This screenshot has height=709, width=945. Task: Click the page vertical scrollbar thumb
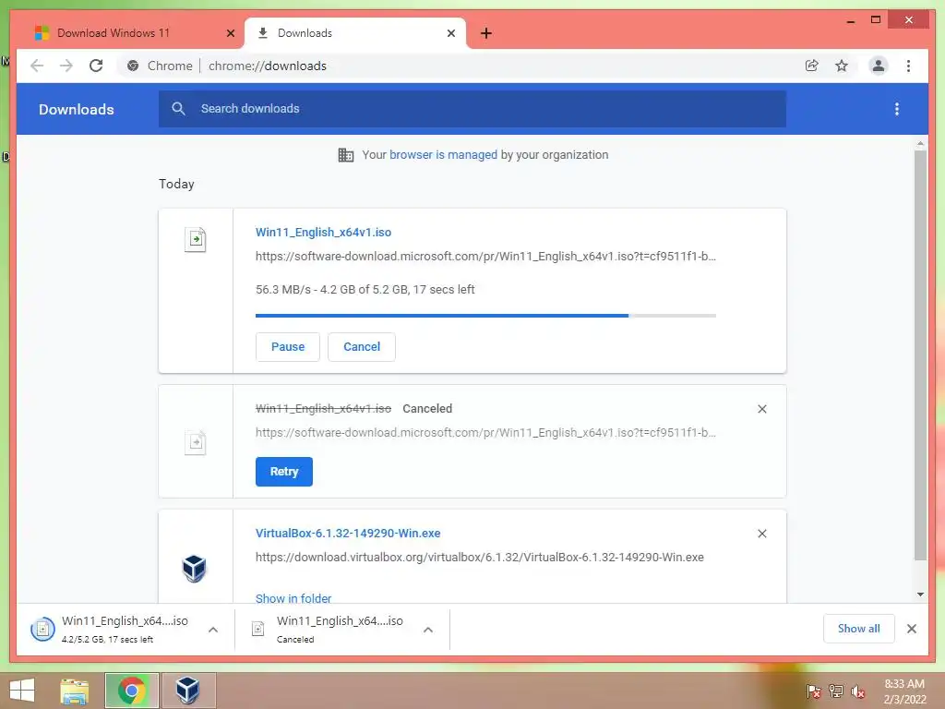920,355
